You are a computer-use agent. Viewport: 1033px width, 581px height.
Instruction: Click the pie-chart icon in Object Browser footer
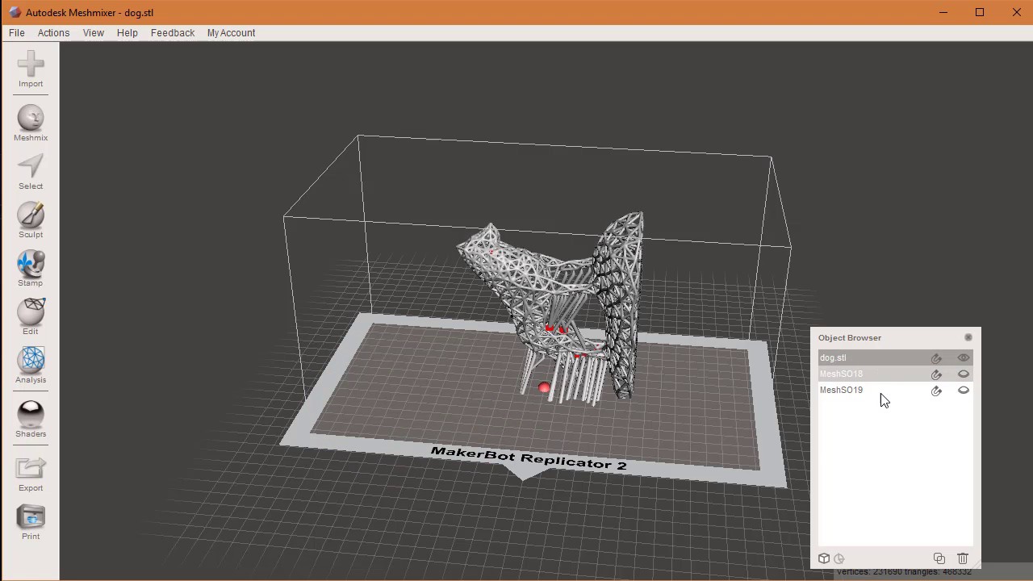click(x=839, y=558)
